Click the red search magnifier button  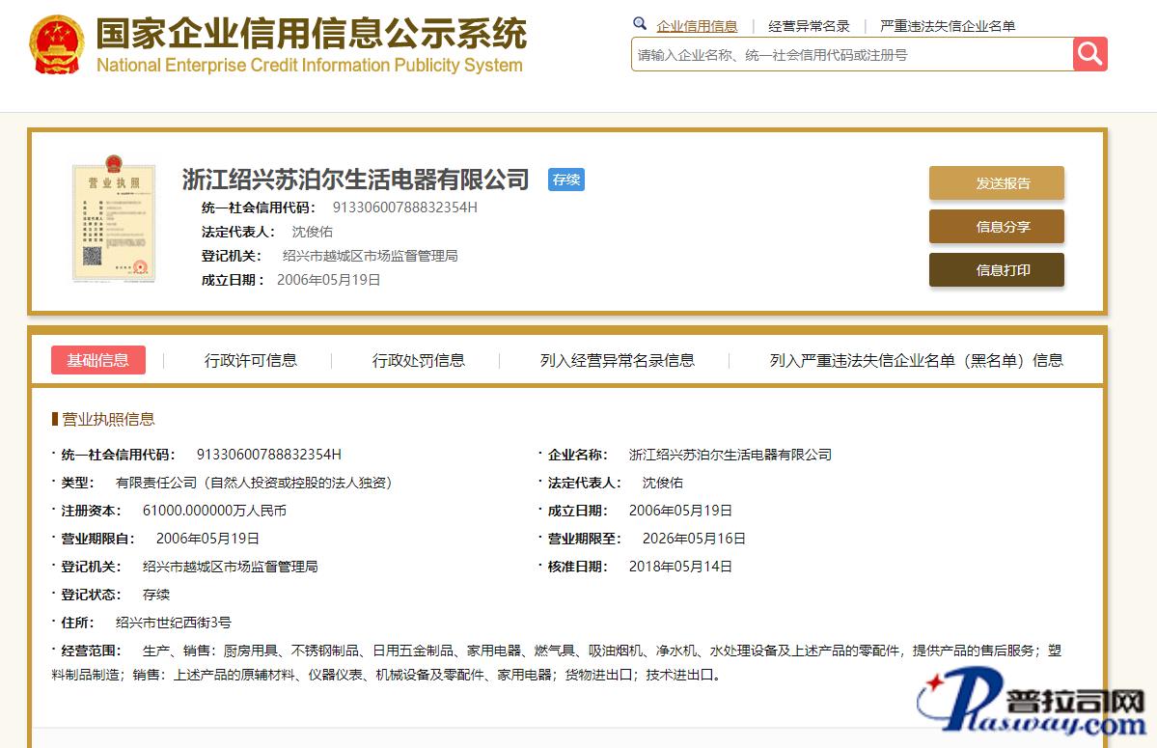[1089, 54]
